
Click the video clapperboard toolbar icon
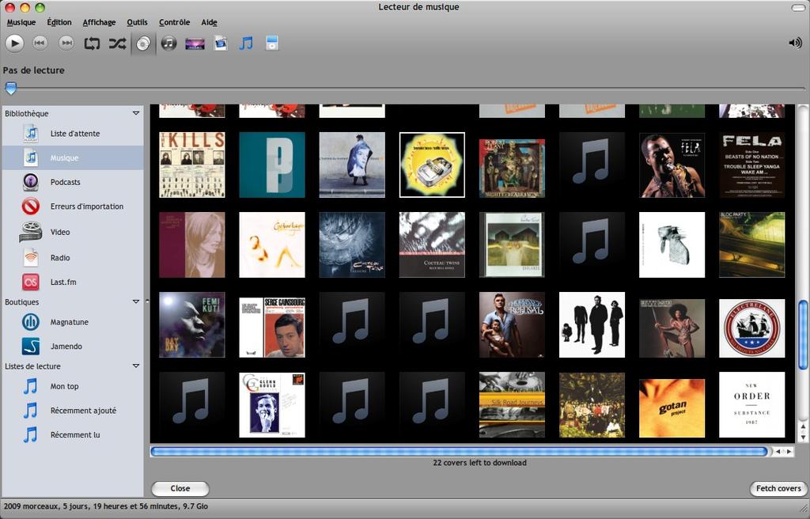[x=221, y=44]
